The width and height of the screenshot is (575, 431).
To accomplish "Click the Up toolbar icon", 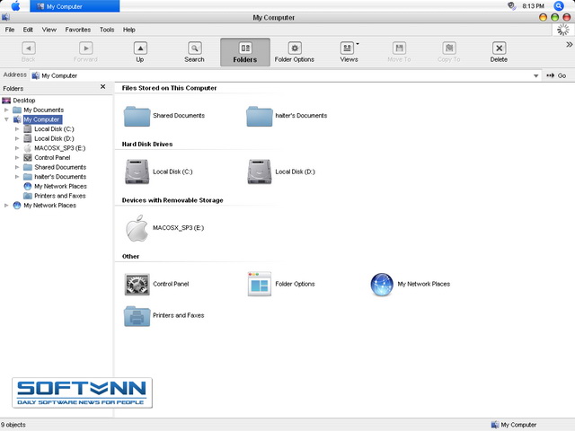I will point(140,48).
